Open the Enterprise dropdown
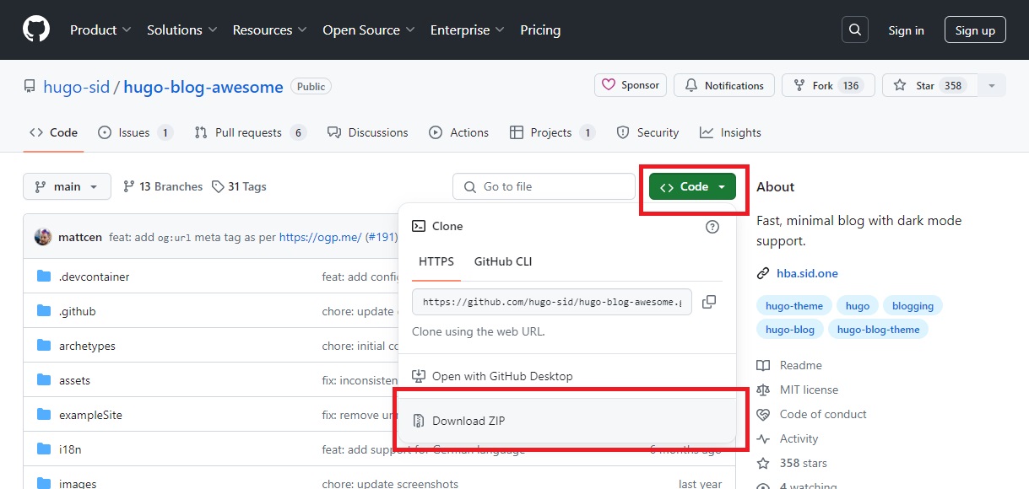This screenshot has height=489, width=1029. (467, 30)
